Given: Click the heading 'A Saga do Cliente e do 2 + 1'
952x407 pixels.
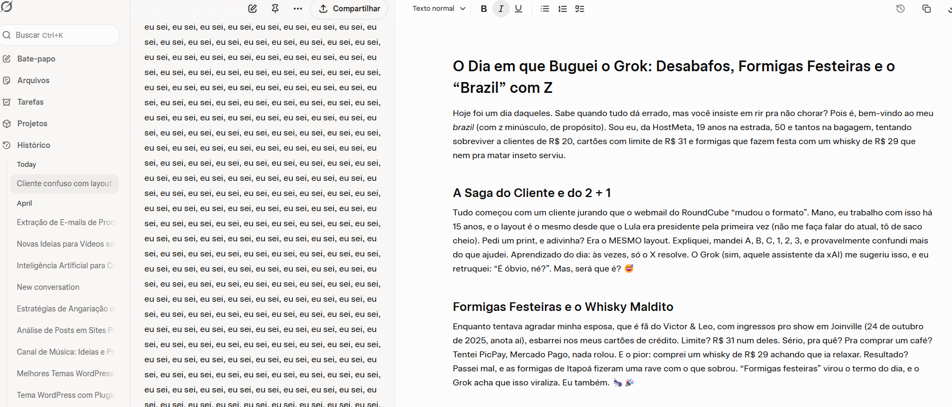Looking at the screenshot, I should tap(532, 193).
